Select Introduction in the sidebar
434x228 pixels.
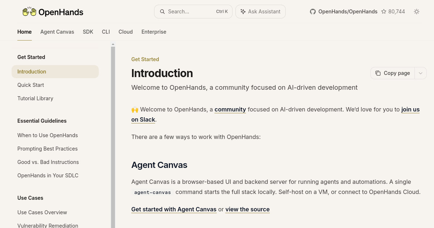[x=55, y=72]
